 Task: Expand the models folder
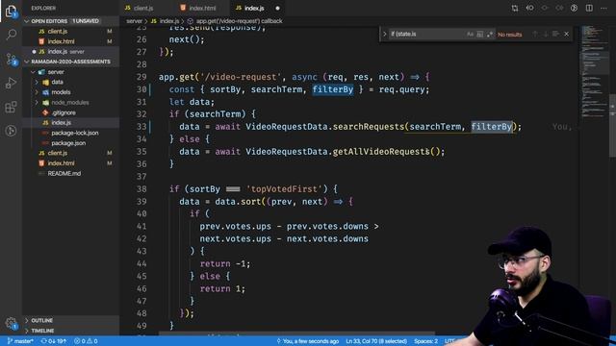pos(37,92)
